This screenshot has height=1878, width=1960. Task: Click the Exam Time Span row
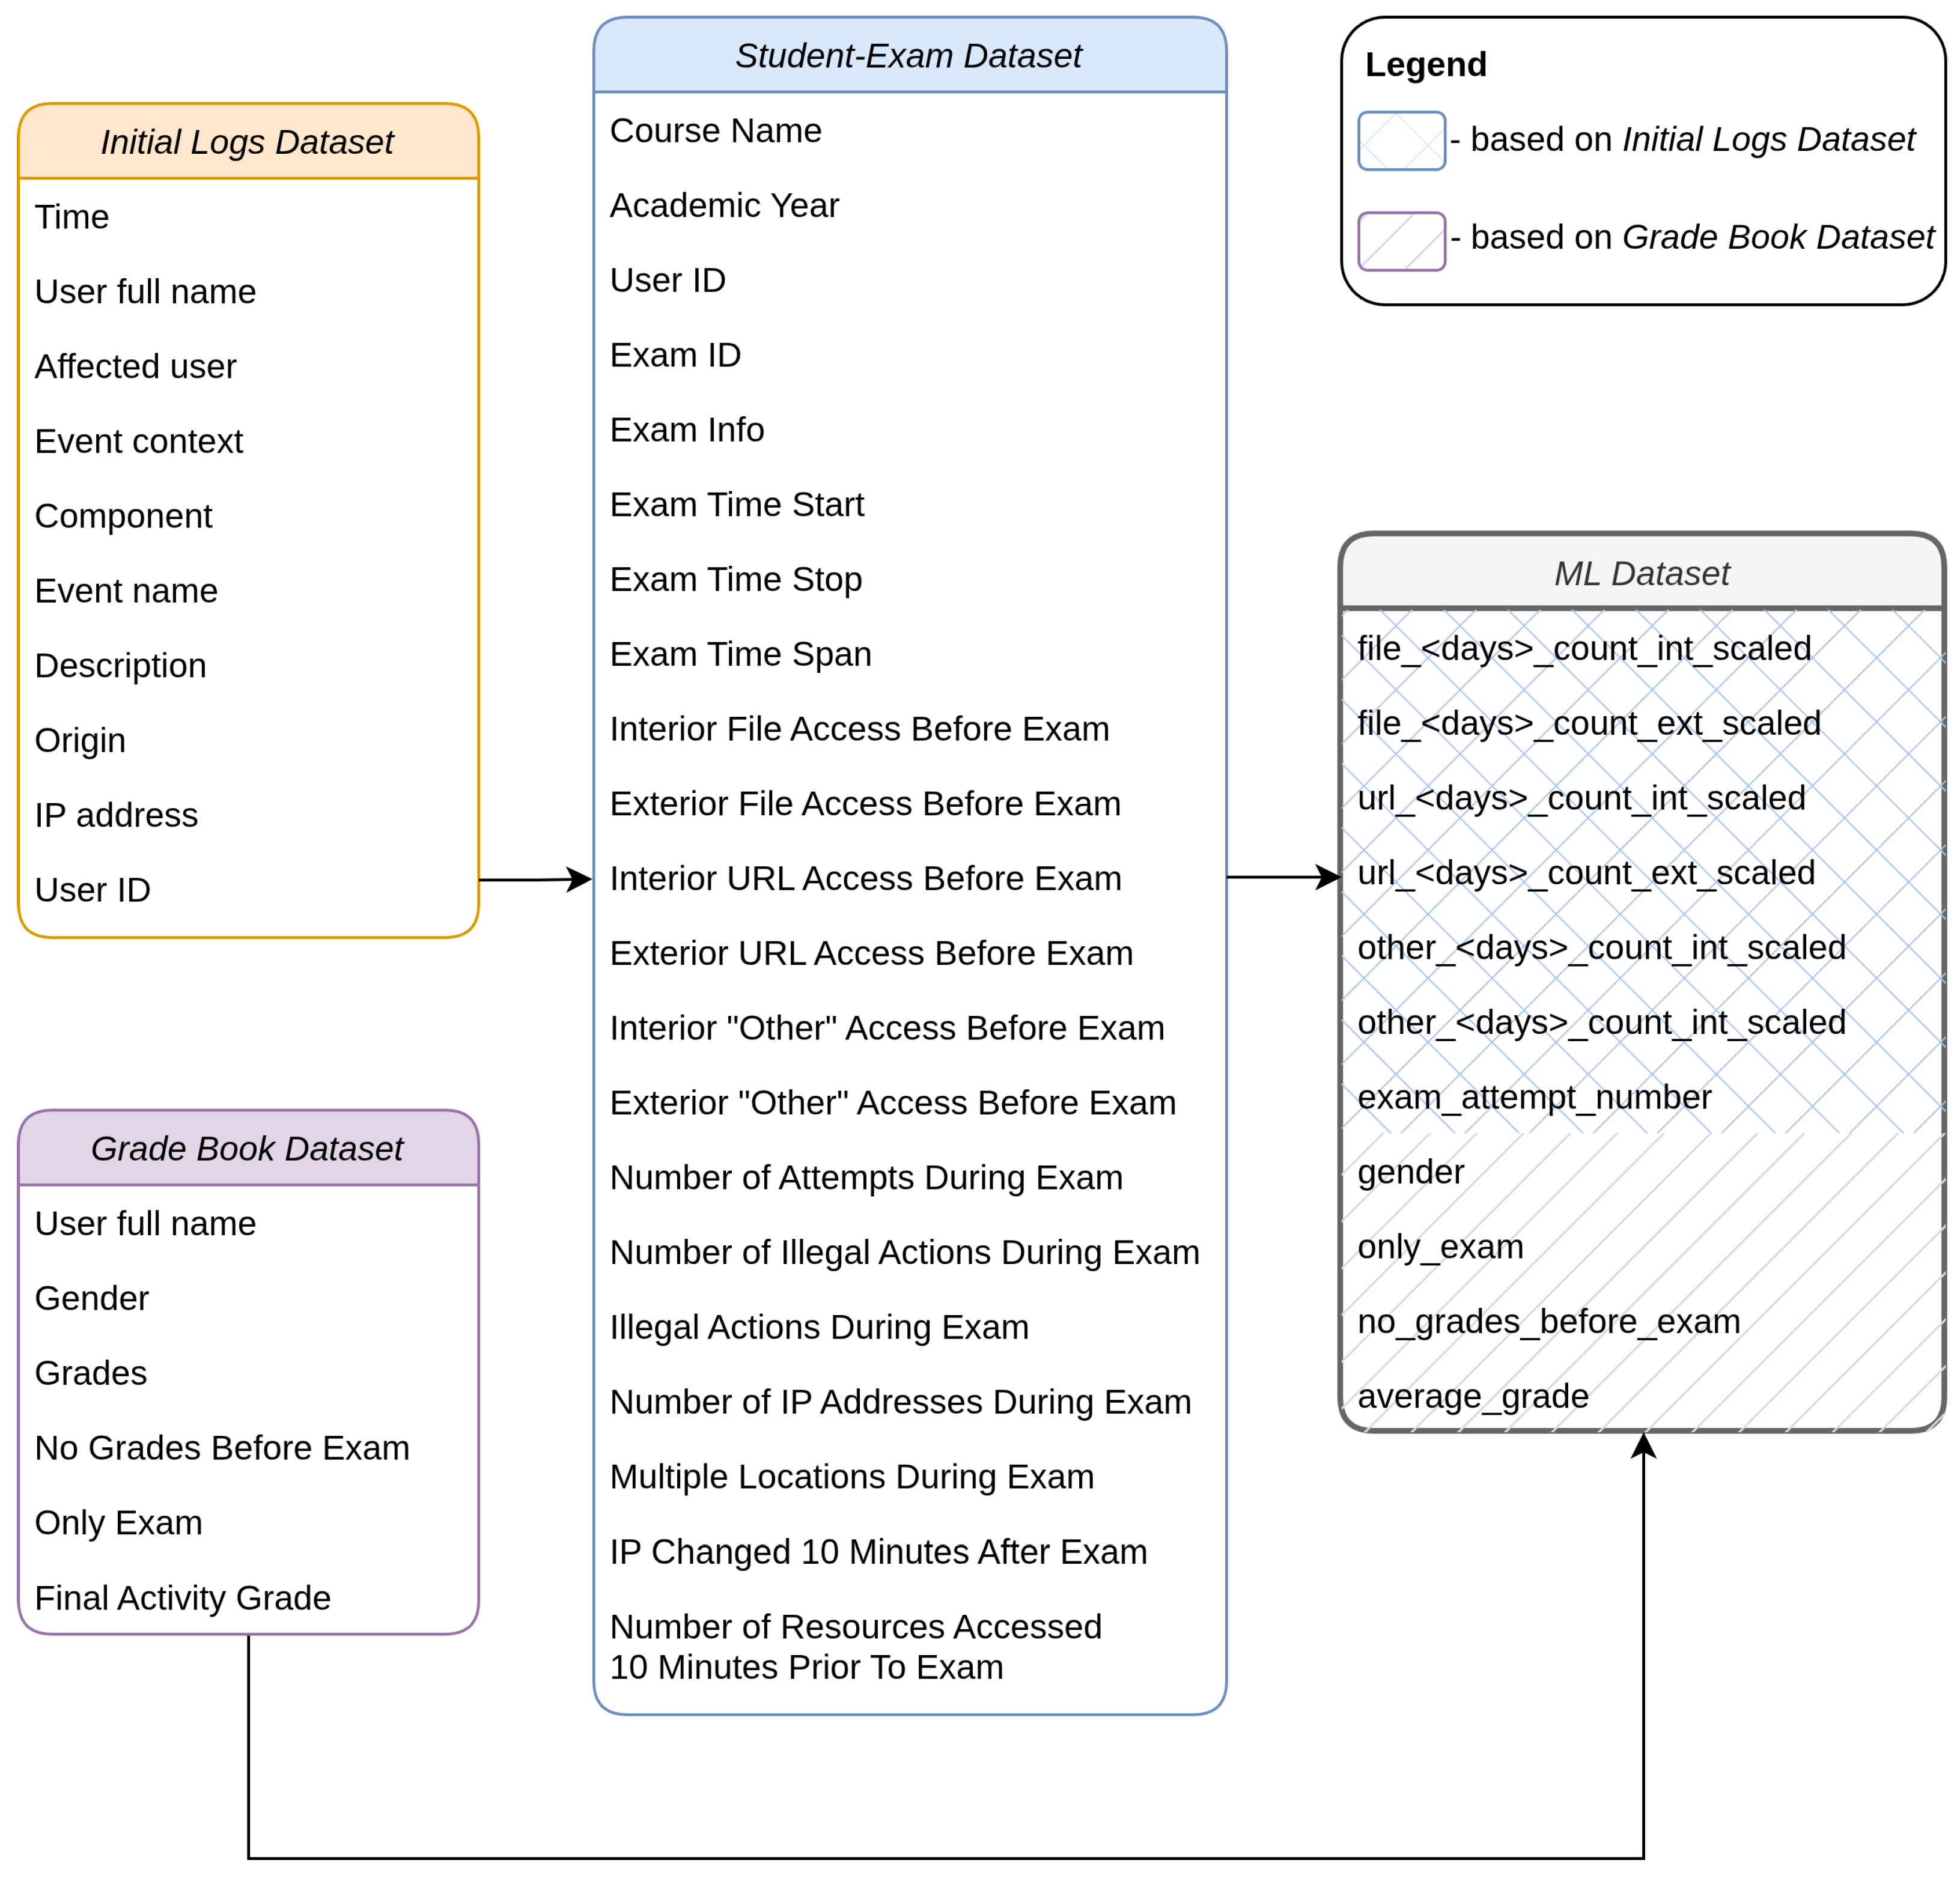coord(740,654)
